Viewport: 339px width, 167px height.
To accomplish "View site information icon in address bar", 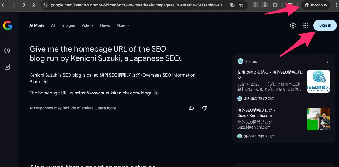I will (x=46, y=5).
